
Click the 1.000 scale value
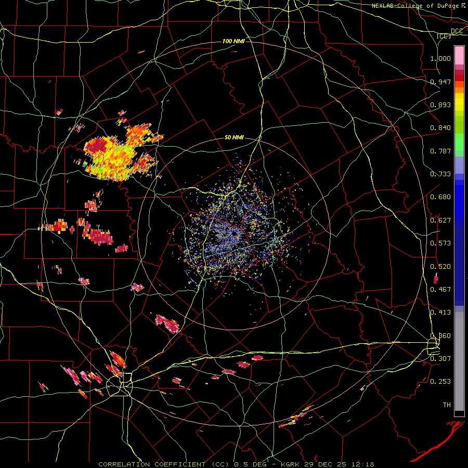[440, 58]
